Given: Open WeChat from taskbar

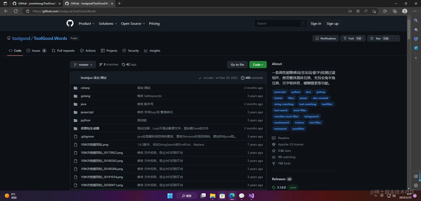Looking at the screenshot, I should (x=242, y=196).
